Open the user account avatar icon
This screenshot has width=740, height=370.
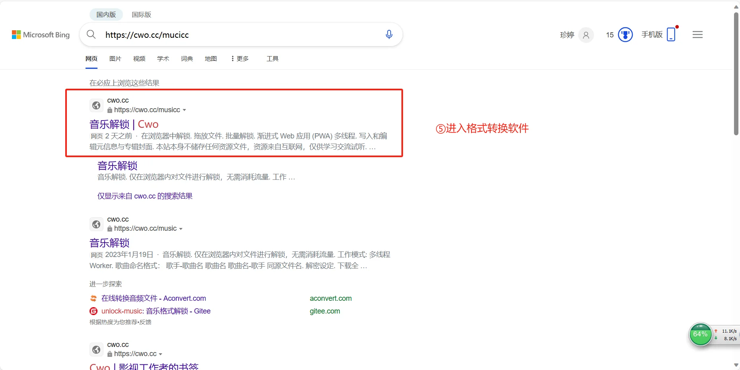[586, 35]
